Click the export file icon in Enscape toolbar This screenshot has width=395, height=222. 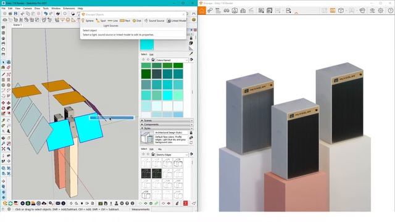288,10
